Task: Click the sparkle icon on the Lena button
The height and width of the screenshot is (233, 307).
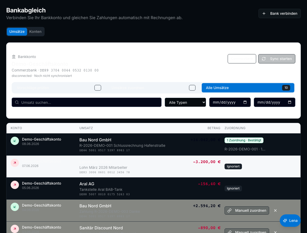Action: click(285, 221)
